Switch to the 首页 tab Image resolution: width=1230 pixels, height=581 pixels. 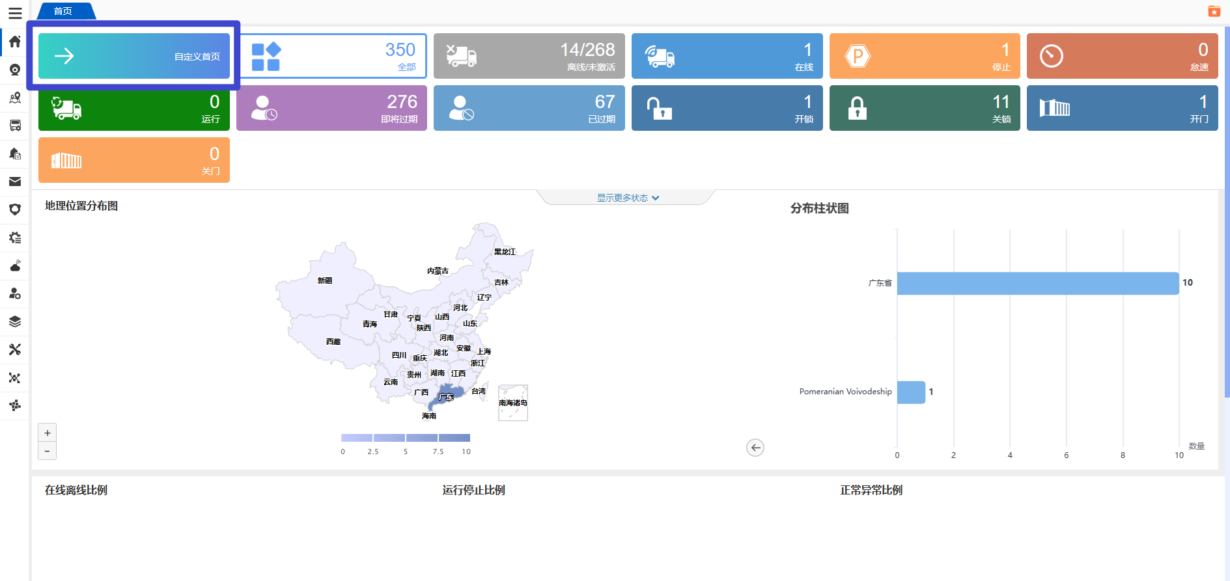(64, 11)
